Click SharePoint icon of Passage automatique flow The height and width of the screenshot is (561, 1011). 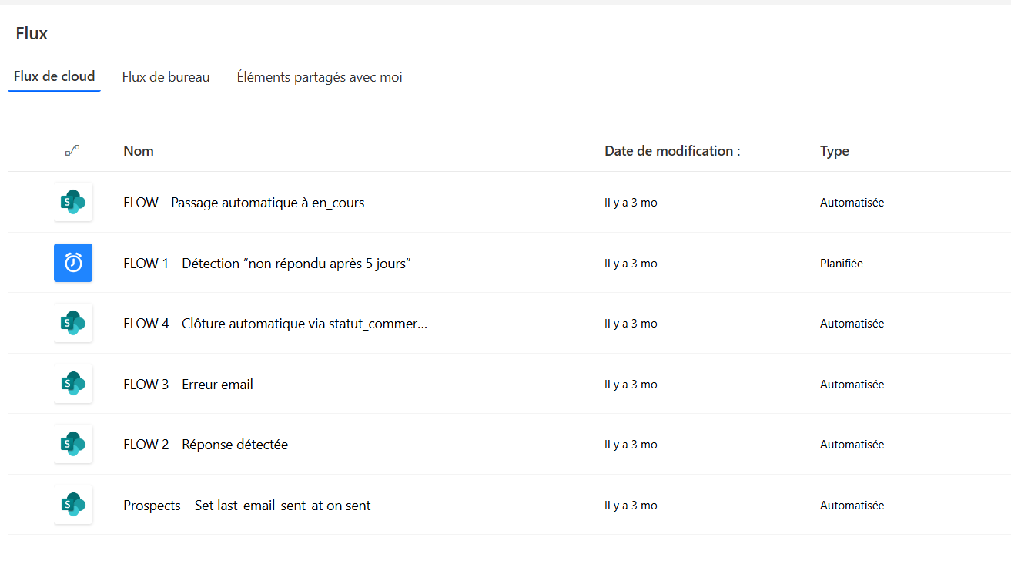[x=73, y=203]
